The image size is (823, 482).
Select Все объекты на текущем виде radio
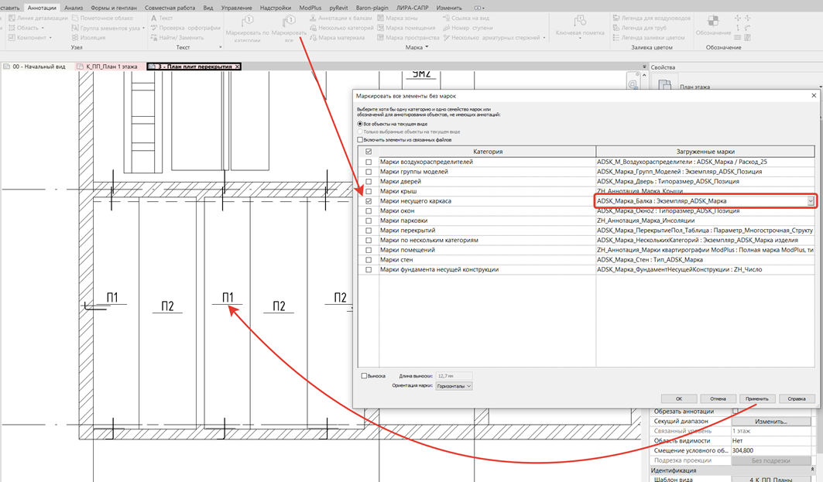[360, 124]
